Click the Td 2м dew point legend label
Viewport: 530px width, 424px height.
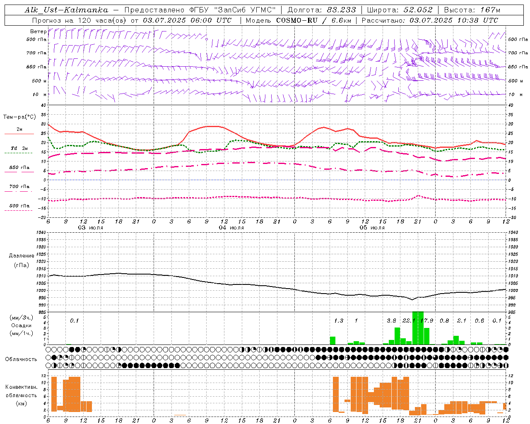coord(19,148)
